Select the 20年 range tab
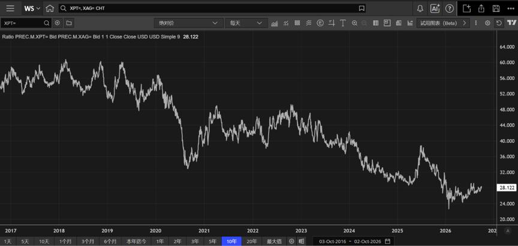 [x=252, y=241]
